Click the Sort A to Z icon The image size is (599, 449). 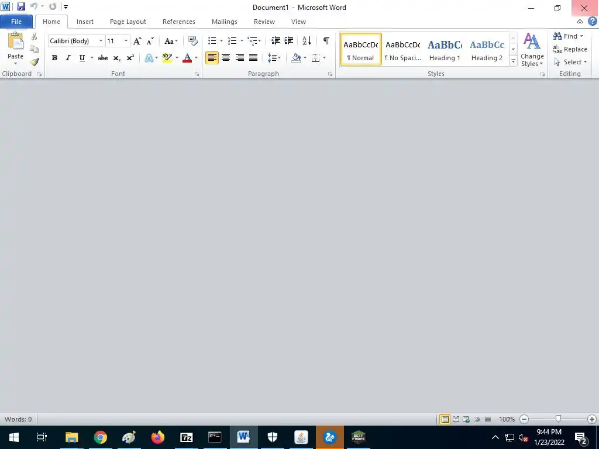[307, 40]
